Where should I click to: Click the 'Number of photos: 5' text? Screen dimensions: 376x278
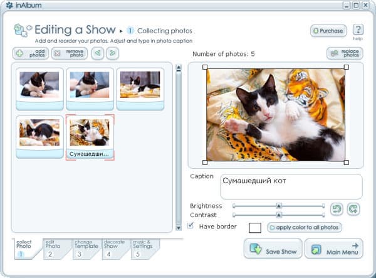pyautogui.click(x=224, y=54)
